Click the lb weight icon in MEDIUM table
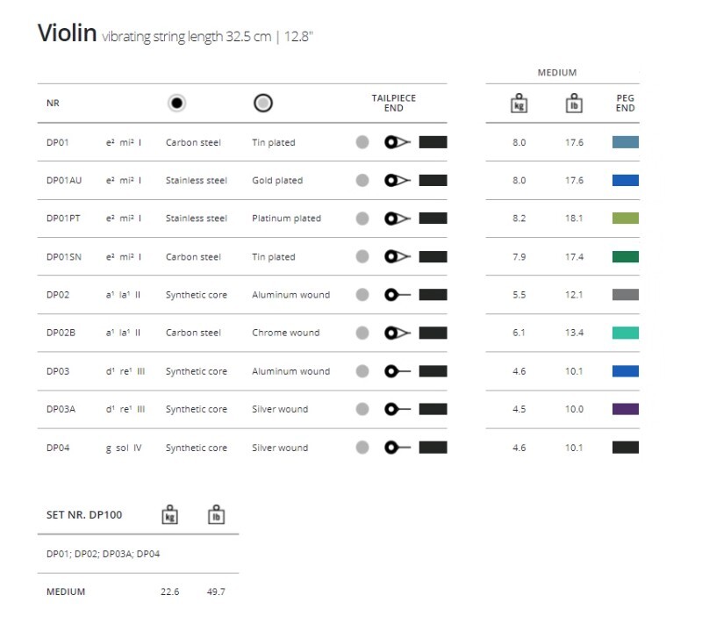 [574, 104]
